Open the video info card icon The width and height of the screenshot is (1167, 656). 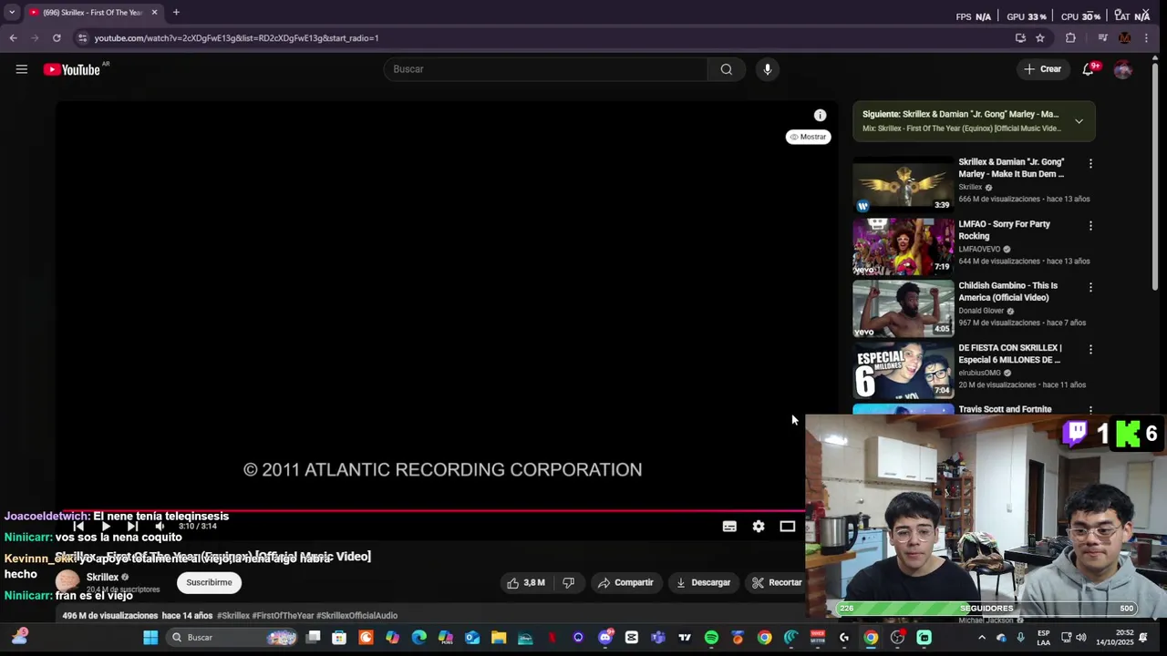tap(820, 115)
